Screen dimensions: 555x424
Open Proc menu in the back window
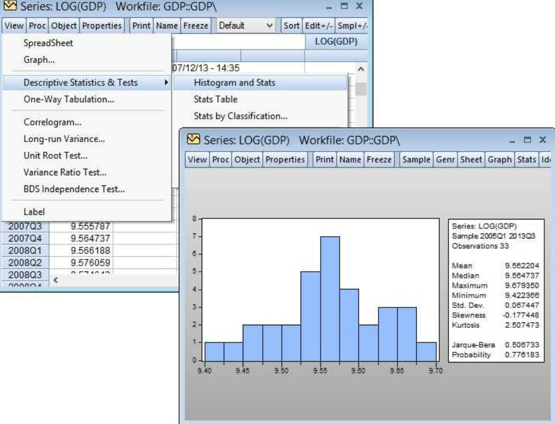pos(37,26)
